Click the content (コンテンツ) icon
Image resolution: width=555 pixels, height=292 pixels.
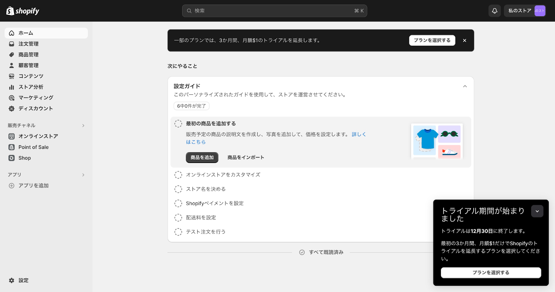pos(11,76)
